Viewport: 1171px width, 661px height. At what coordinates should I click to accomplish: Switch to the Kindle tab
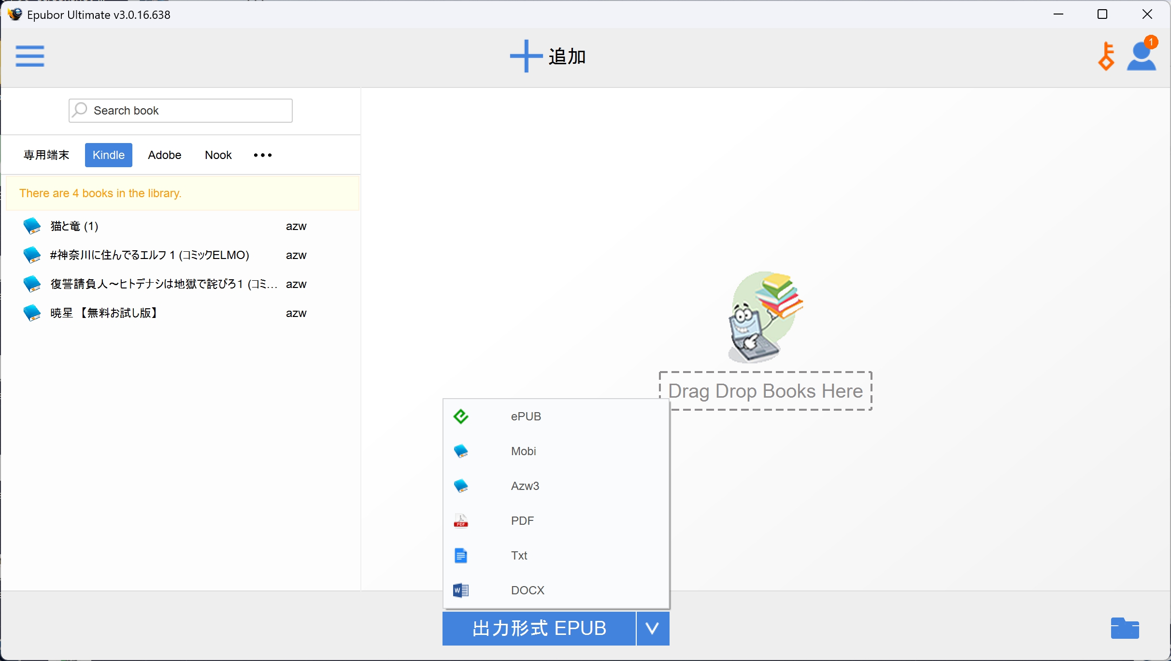[x=109, y=155]
